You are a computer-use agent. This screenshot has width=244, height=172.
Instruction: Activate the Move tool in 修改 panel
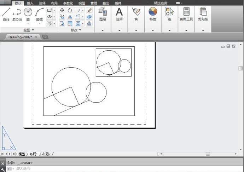pos(62,10)
